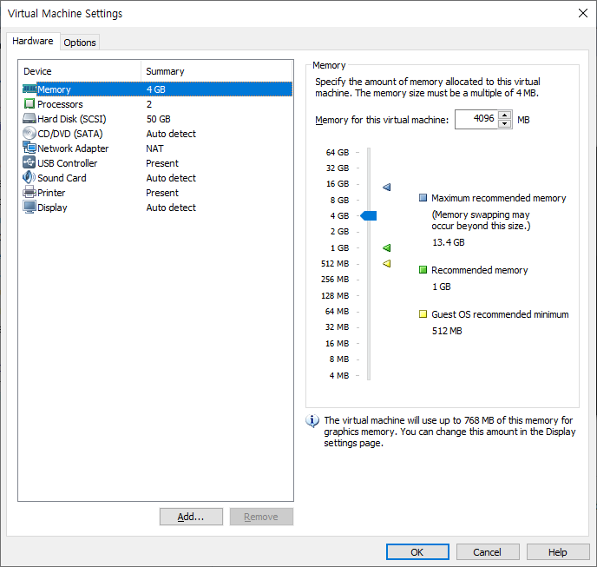Select the Display device row
Screen dimensions: 597x567
click(x=157, y=208)
